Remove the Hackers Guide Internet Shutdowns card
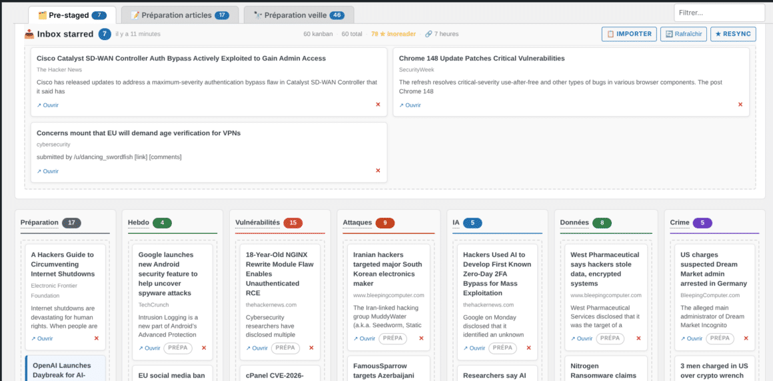This screenshot has width=773, height=381. pos(96,338)
